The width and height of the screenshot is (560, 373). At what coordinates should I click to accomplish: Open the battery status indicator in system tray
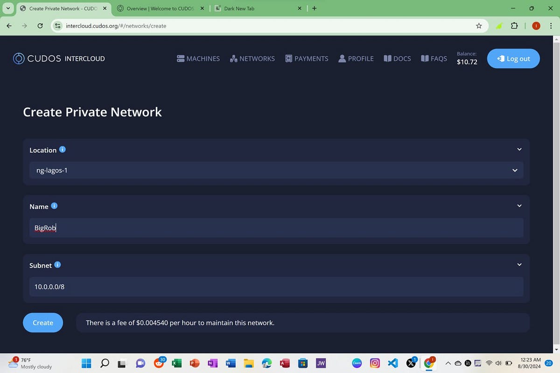(x=508, y=363)
